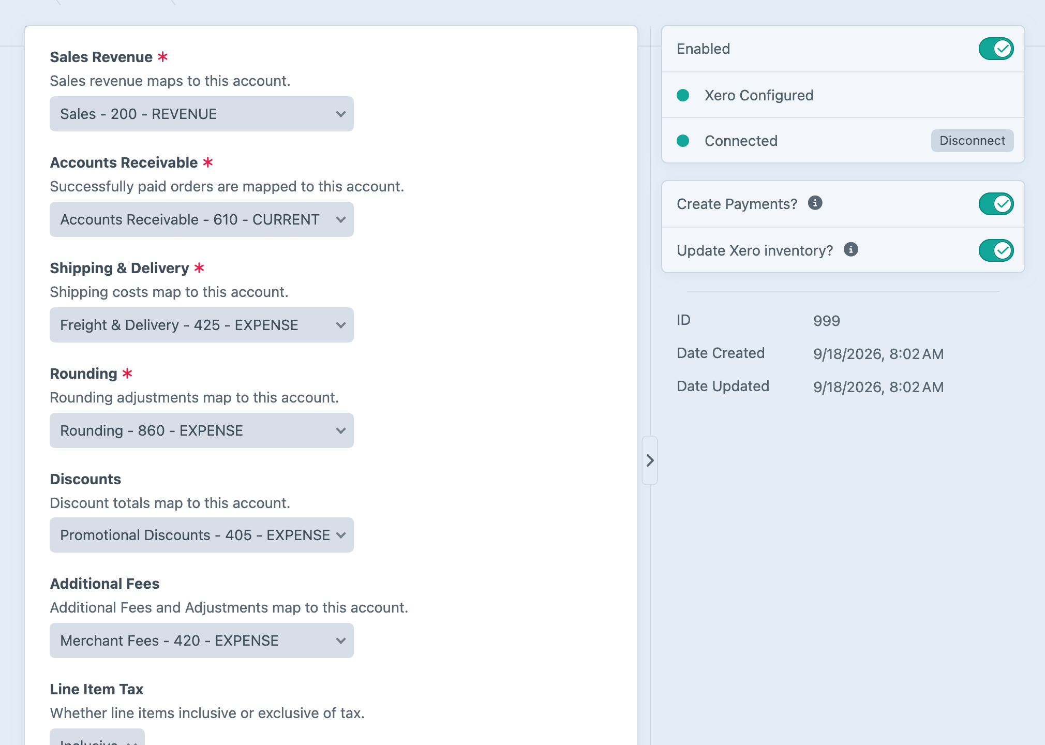
Task: Toggle the Enabled switch
Action: pyautogui.click(x=996, y=49)
